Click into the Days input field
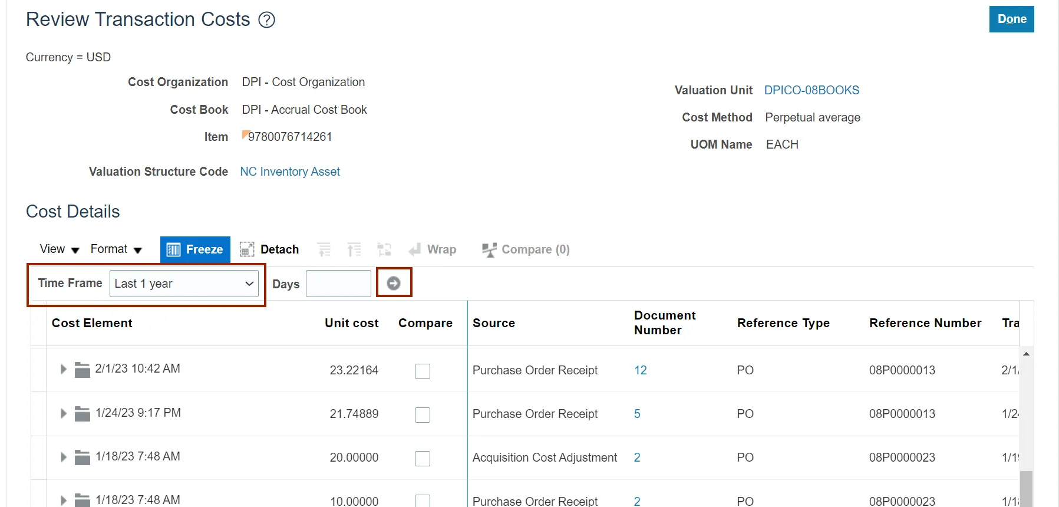 [338, 284]
